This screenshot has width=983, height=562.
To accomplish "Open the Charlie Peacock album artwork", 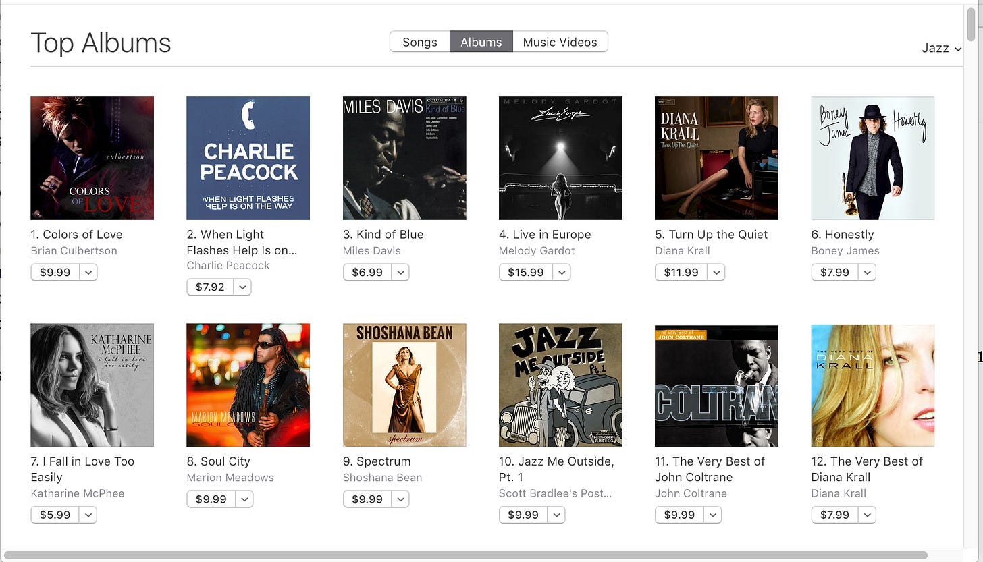I will click(248, 158).
